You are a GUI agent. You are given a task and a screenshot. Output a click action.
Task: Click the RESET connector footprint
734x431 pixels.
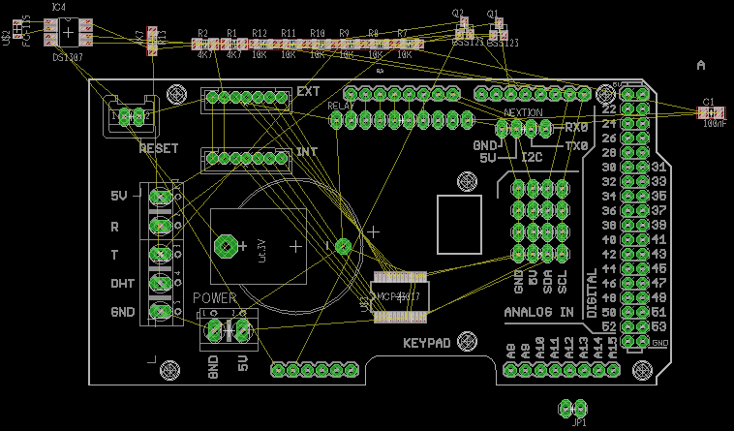coord(131,116)
